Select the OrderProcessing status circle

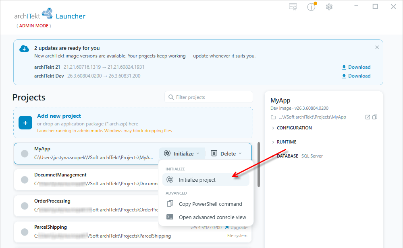click(25, 206)
